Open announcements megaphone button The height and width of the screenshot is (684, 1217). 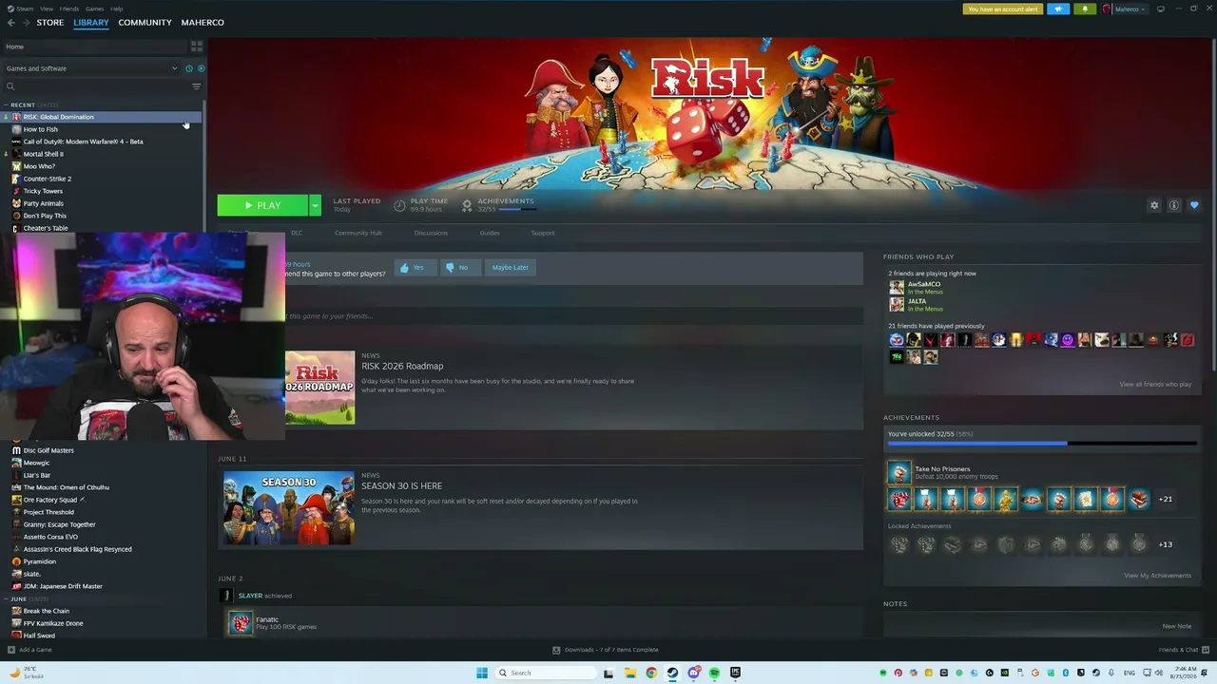point(1058,9)
